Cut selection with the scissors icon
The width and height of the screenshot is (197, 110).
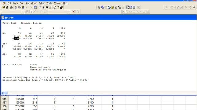coord(16,7)
